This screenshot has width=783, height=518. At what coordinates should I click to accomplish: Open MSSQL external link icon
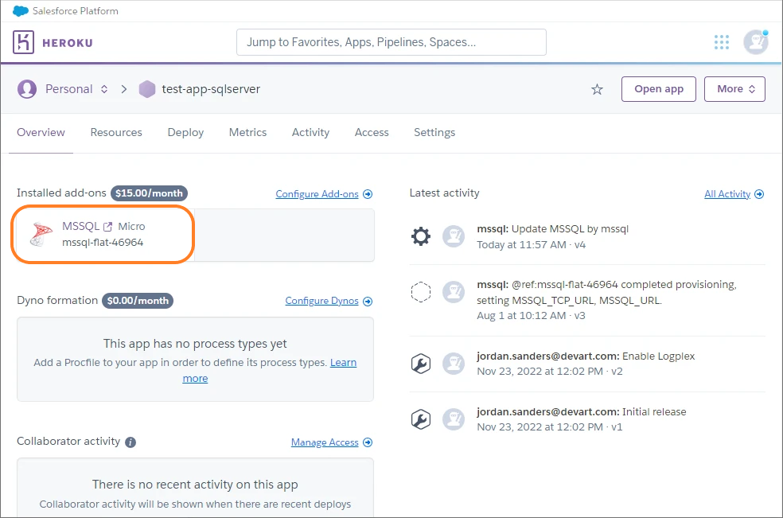[x=107, y=227]
